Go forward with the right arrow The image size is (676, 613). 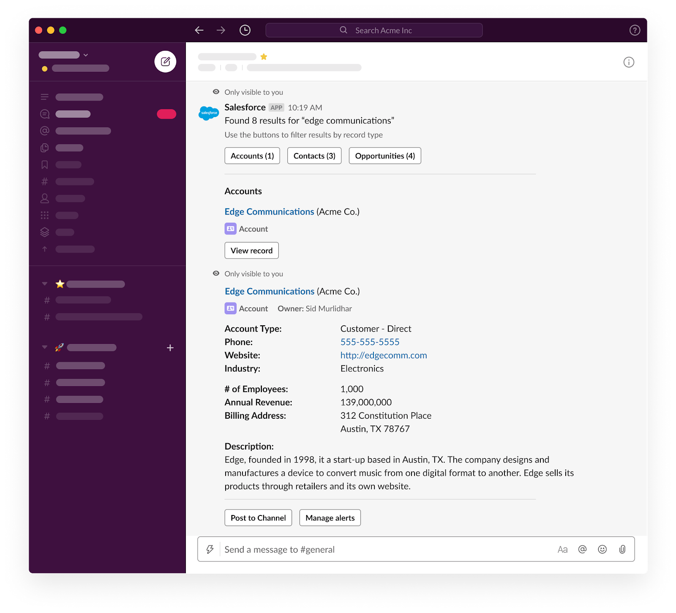[x=221, y=30]
